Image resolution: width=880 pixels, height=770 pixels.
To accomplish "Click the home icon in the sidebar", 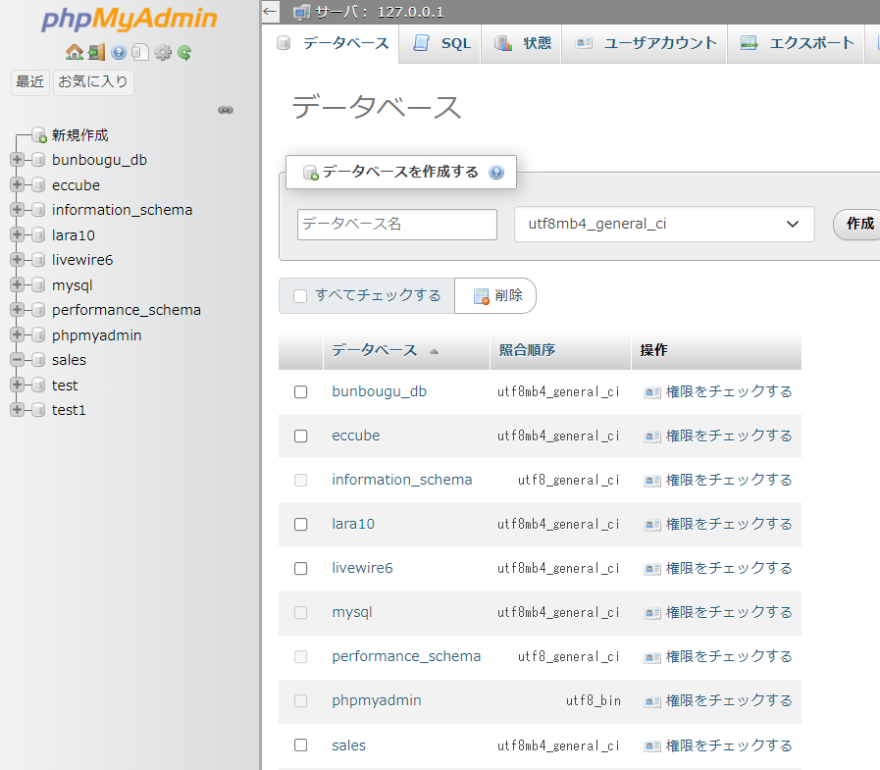I will coord(74,52).
